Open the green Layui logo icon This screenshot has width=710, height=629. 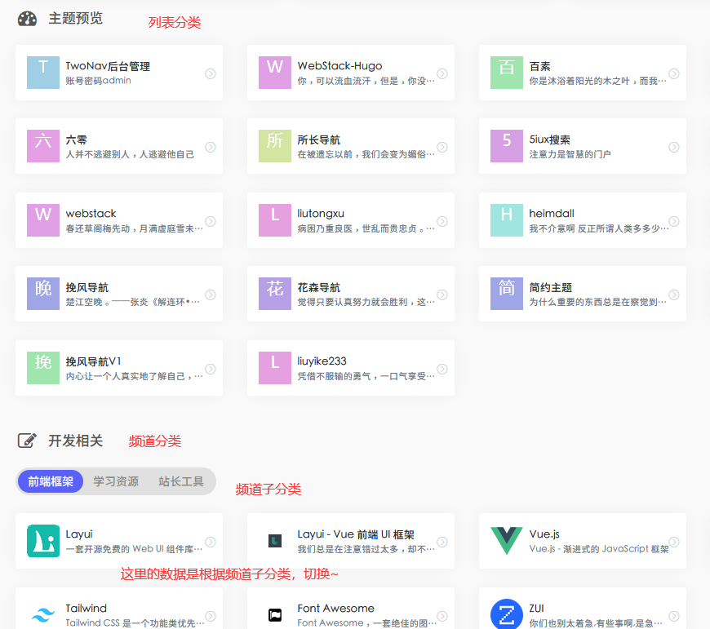pyautogui.click(x=43, y=541)
